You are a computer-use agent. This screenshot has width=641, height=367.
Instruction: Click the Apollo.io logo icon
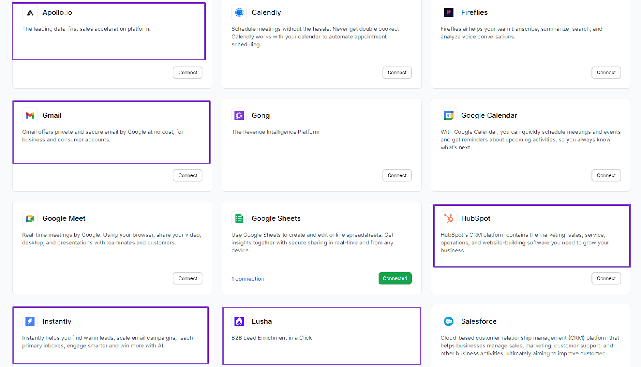[30, 12]
